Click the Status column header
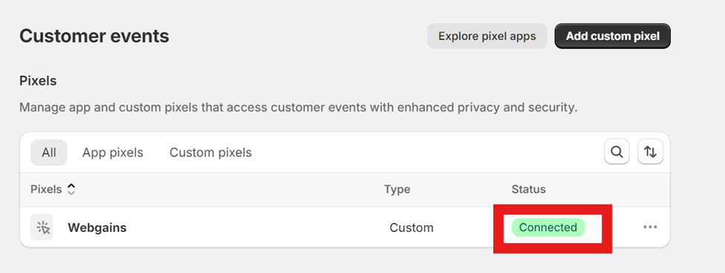Viewport: 725px width, 273px height. [529, 189]
